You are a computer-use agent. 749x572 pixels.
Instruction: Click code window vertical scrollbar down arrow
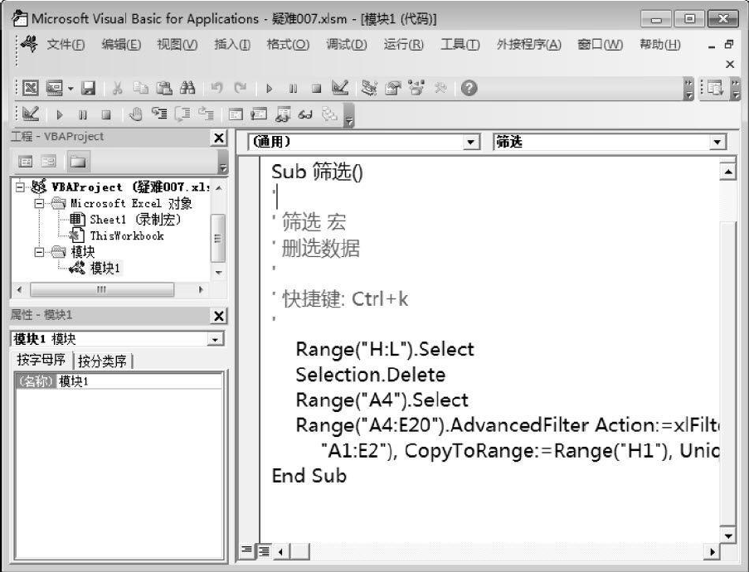coord(727,536)
